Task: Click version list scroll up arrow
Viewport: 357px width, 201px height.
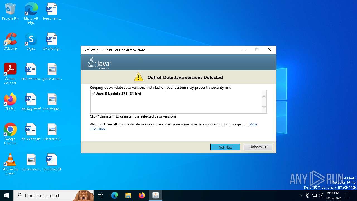Action: pos(264,96)
